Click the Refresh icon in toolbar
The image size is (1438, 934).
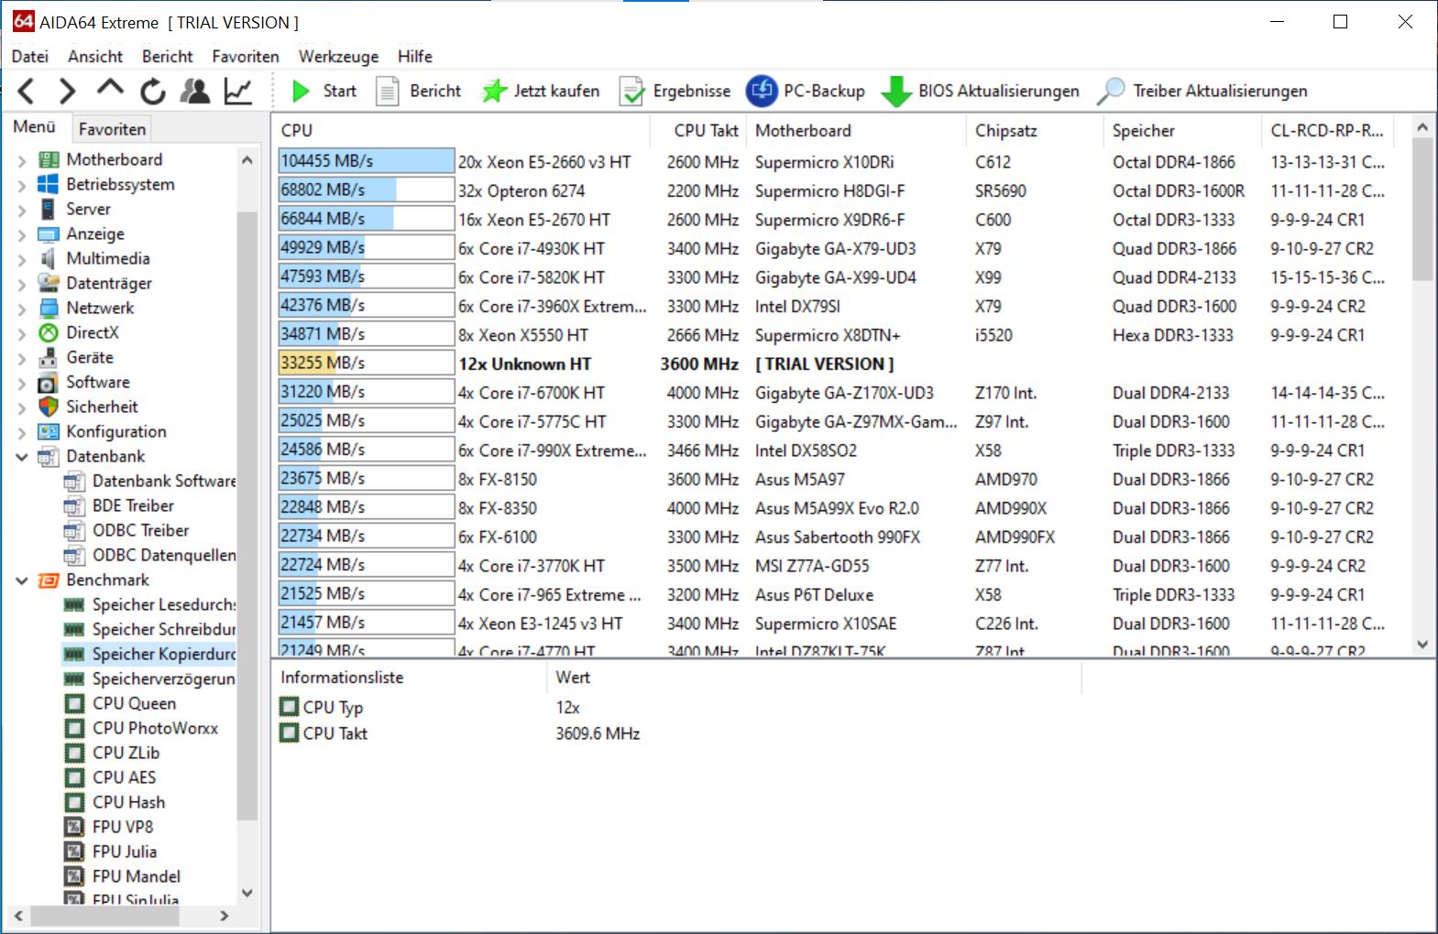click(x=152, y=91)
